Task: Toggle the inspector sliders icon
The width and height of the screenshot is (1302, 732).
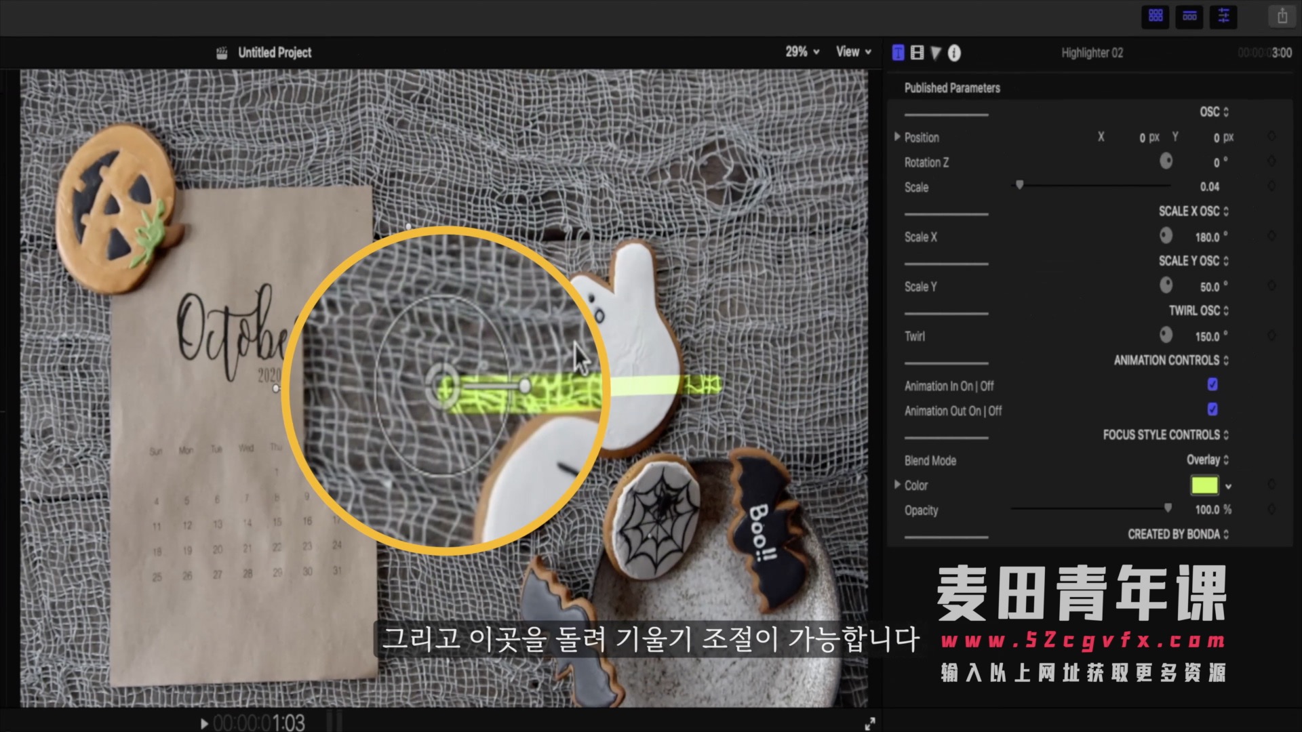Action: tap(1223, 16)
